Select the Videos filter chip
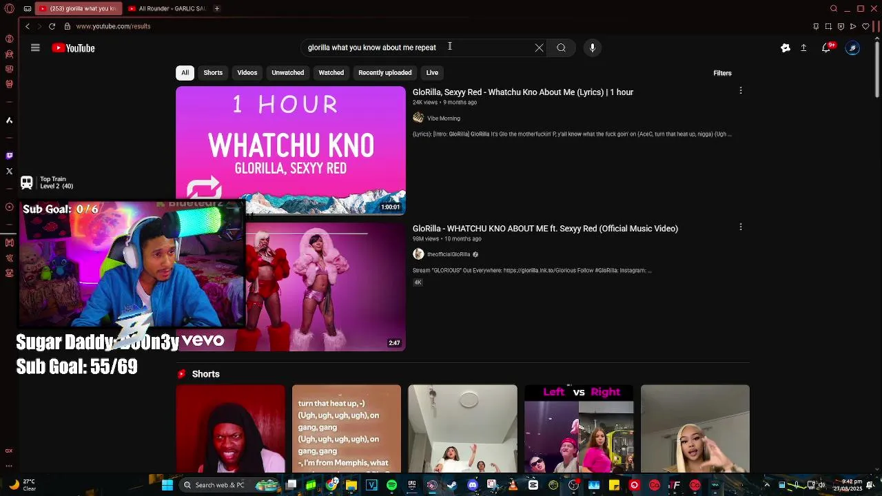This screenshot has height=496, width=882. (247, 72)
